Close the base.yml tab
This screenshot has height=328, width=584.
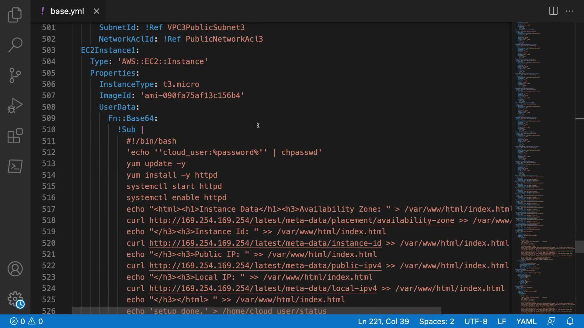[96, 11]
